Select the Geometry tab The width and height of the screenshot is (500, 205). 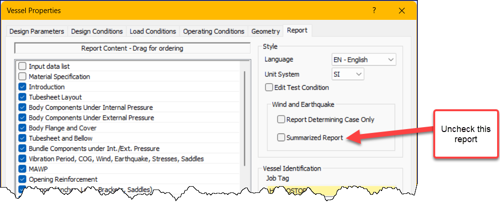click(265, 31)
